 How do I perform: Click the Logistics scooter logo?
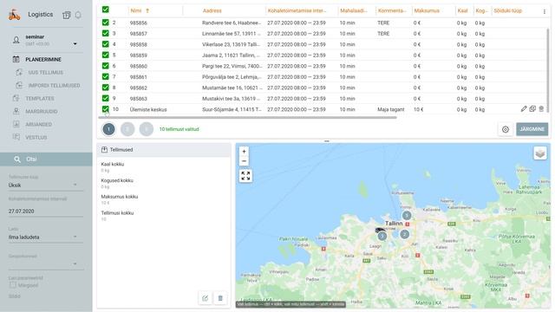(15, 15)
